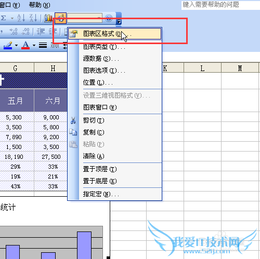Launch the Chart Wizard icon

tap(48, 18)
